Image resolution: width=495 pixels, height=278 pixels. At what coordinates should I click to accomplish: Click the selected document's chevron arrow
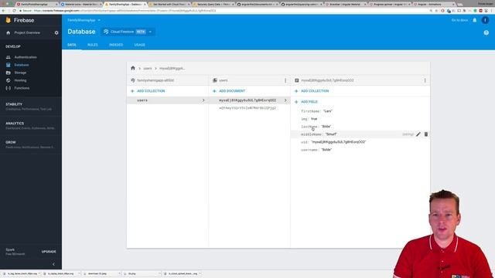pos(285,100)
